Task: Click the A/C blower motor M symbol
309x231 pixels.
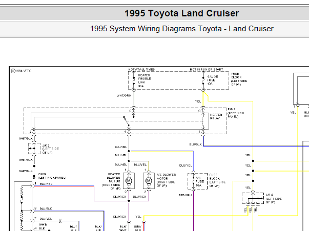Action: click(x=149, y=181)
